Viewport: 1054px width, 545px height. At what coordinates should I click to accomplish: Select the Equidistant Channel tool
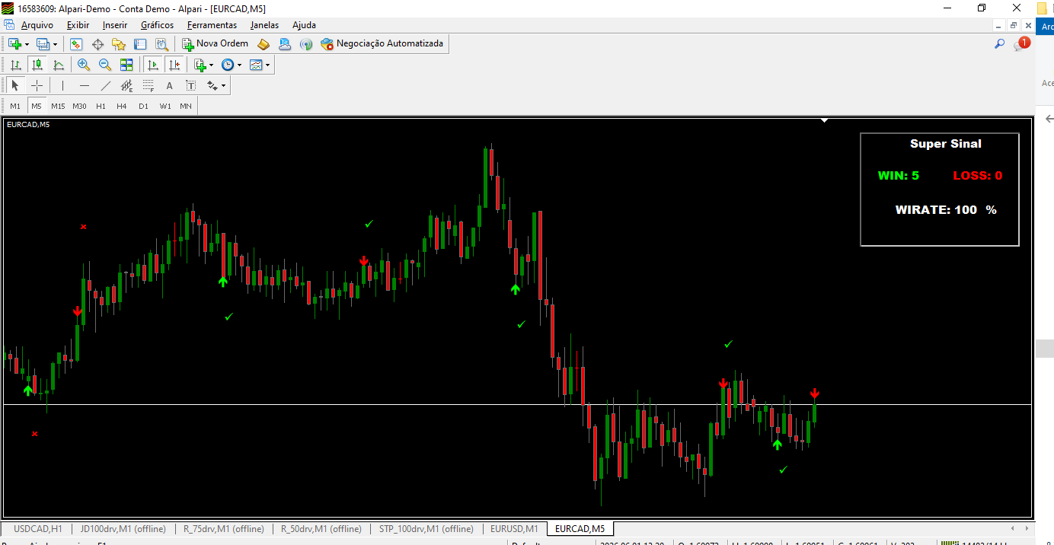click(127, 85)
